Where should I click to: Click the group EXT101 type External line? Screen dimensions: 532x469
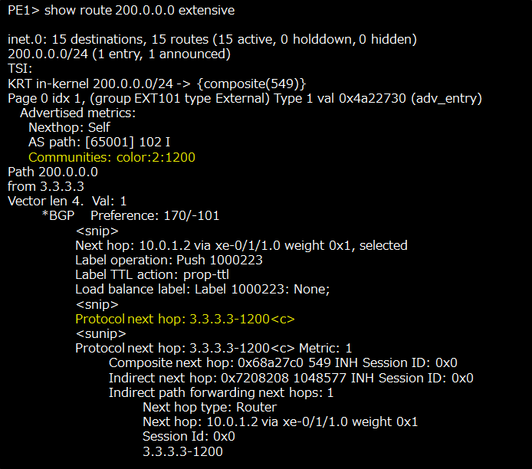coord(245,98)
